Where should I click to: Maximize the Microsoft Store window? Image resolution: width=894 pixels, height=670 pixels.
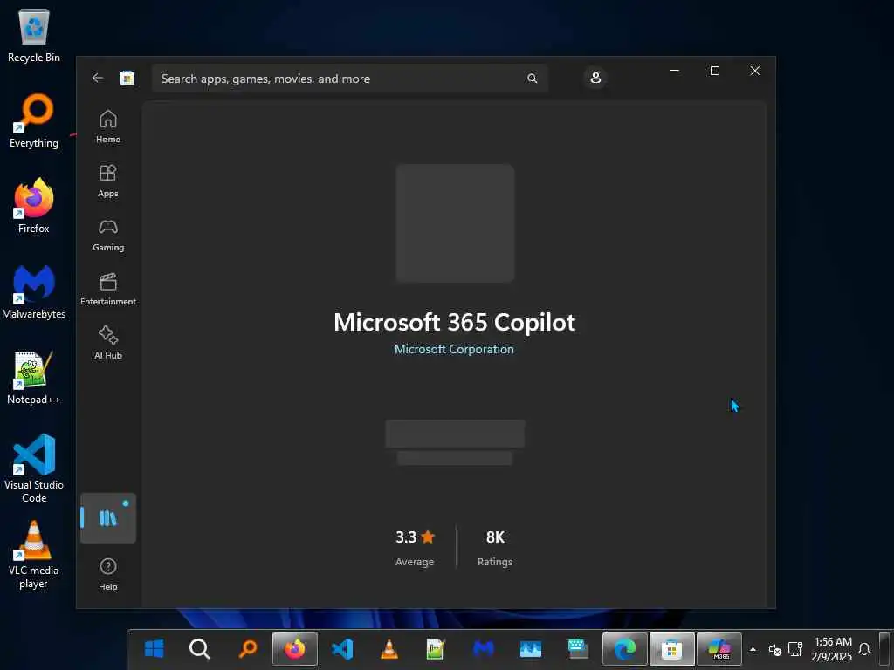click(x=714, y=71)
